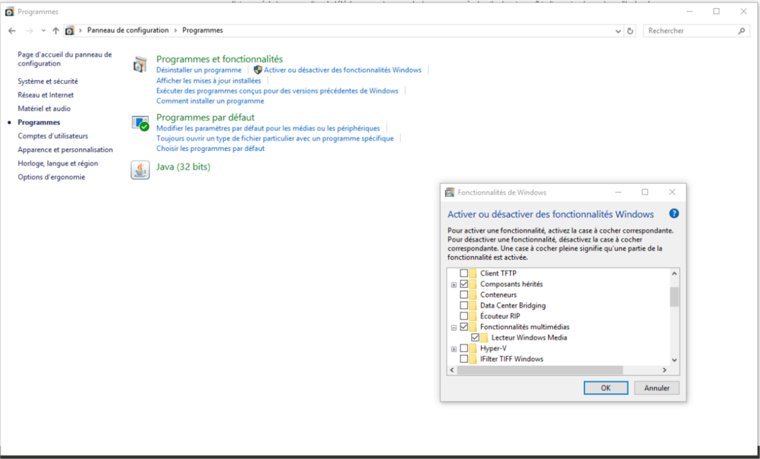Tick the Conteneurs checkbox

click(x=464, y=295)
